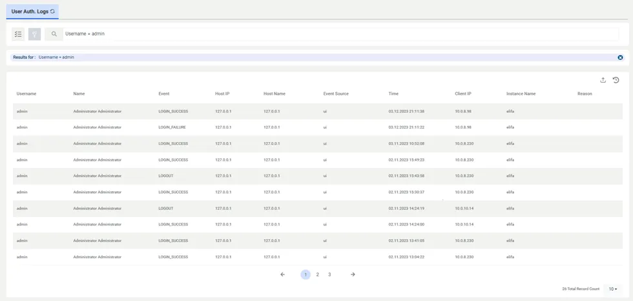Select page 1 in pagination

click(x=306, y=275)
